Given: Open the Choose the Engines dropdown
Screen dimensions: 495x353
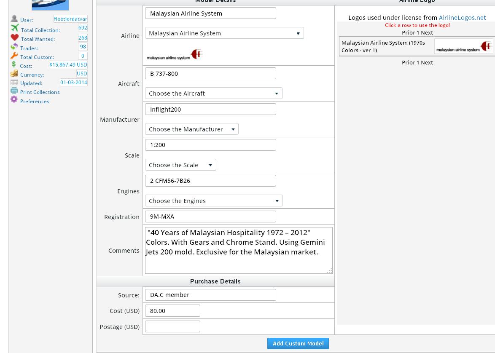Looking at the screenshot, I should click(x=214, y=201).
